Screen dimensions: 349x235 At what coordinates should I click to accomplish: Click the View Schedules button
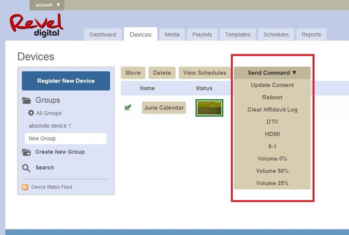coord(204,73)
